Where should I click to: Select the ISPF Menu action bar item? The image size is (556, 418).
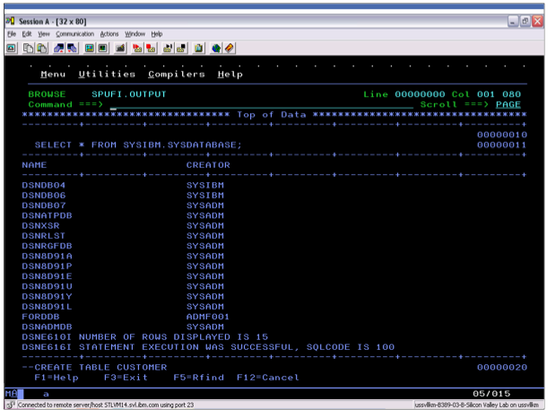[x=53, y=74]
